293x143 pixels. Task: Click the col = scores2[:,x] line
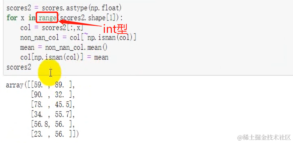[52, 28]
